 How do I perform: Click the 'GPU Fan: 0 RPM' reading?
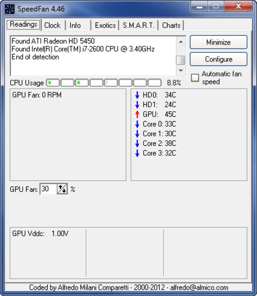coord(37,95)
